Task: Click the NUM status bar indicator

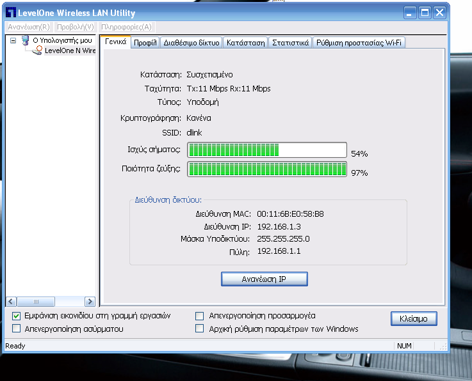Action: 404,346
